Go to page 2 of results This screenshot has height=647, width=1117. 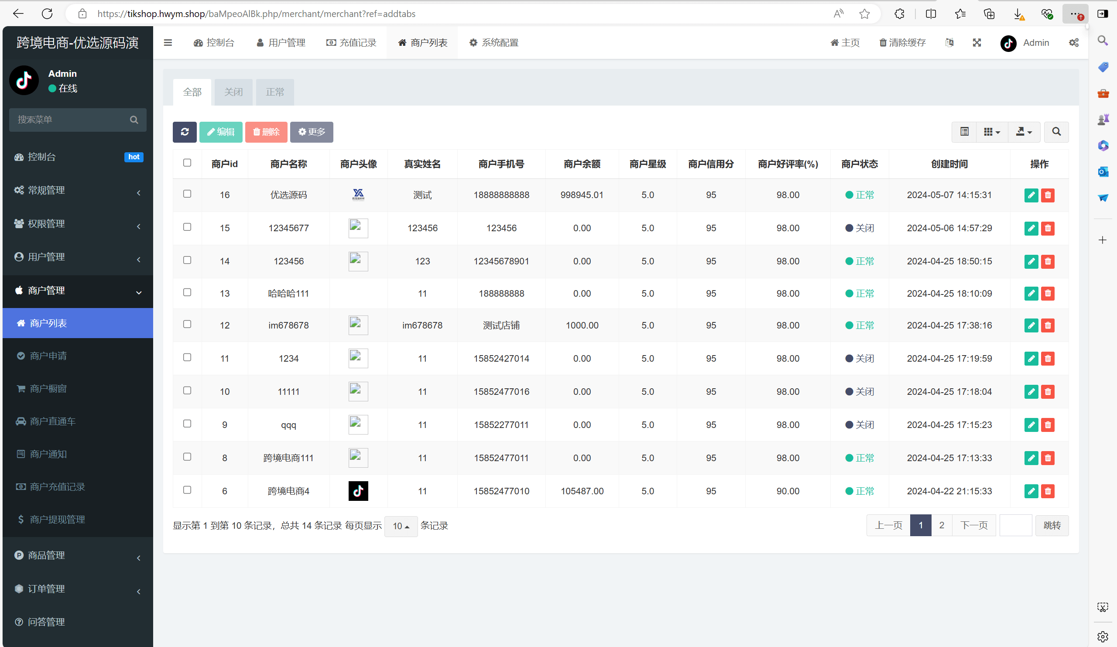942,525
